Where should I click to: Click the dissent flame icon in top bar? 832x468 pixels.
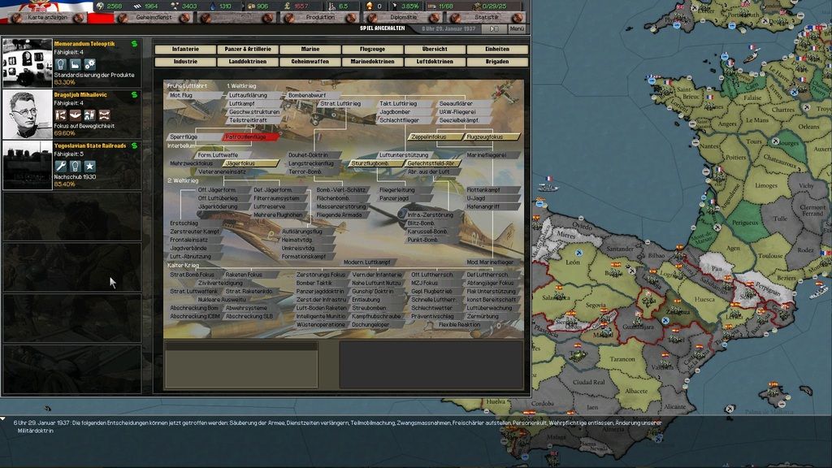point(370,6)
